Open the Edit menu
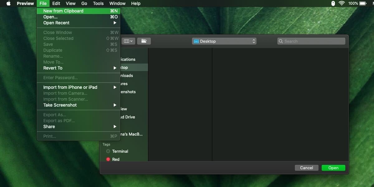 click(56, 3)
